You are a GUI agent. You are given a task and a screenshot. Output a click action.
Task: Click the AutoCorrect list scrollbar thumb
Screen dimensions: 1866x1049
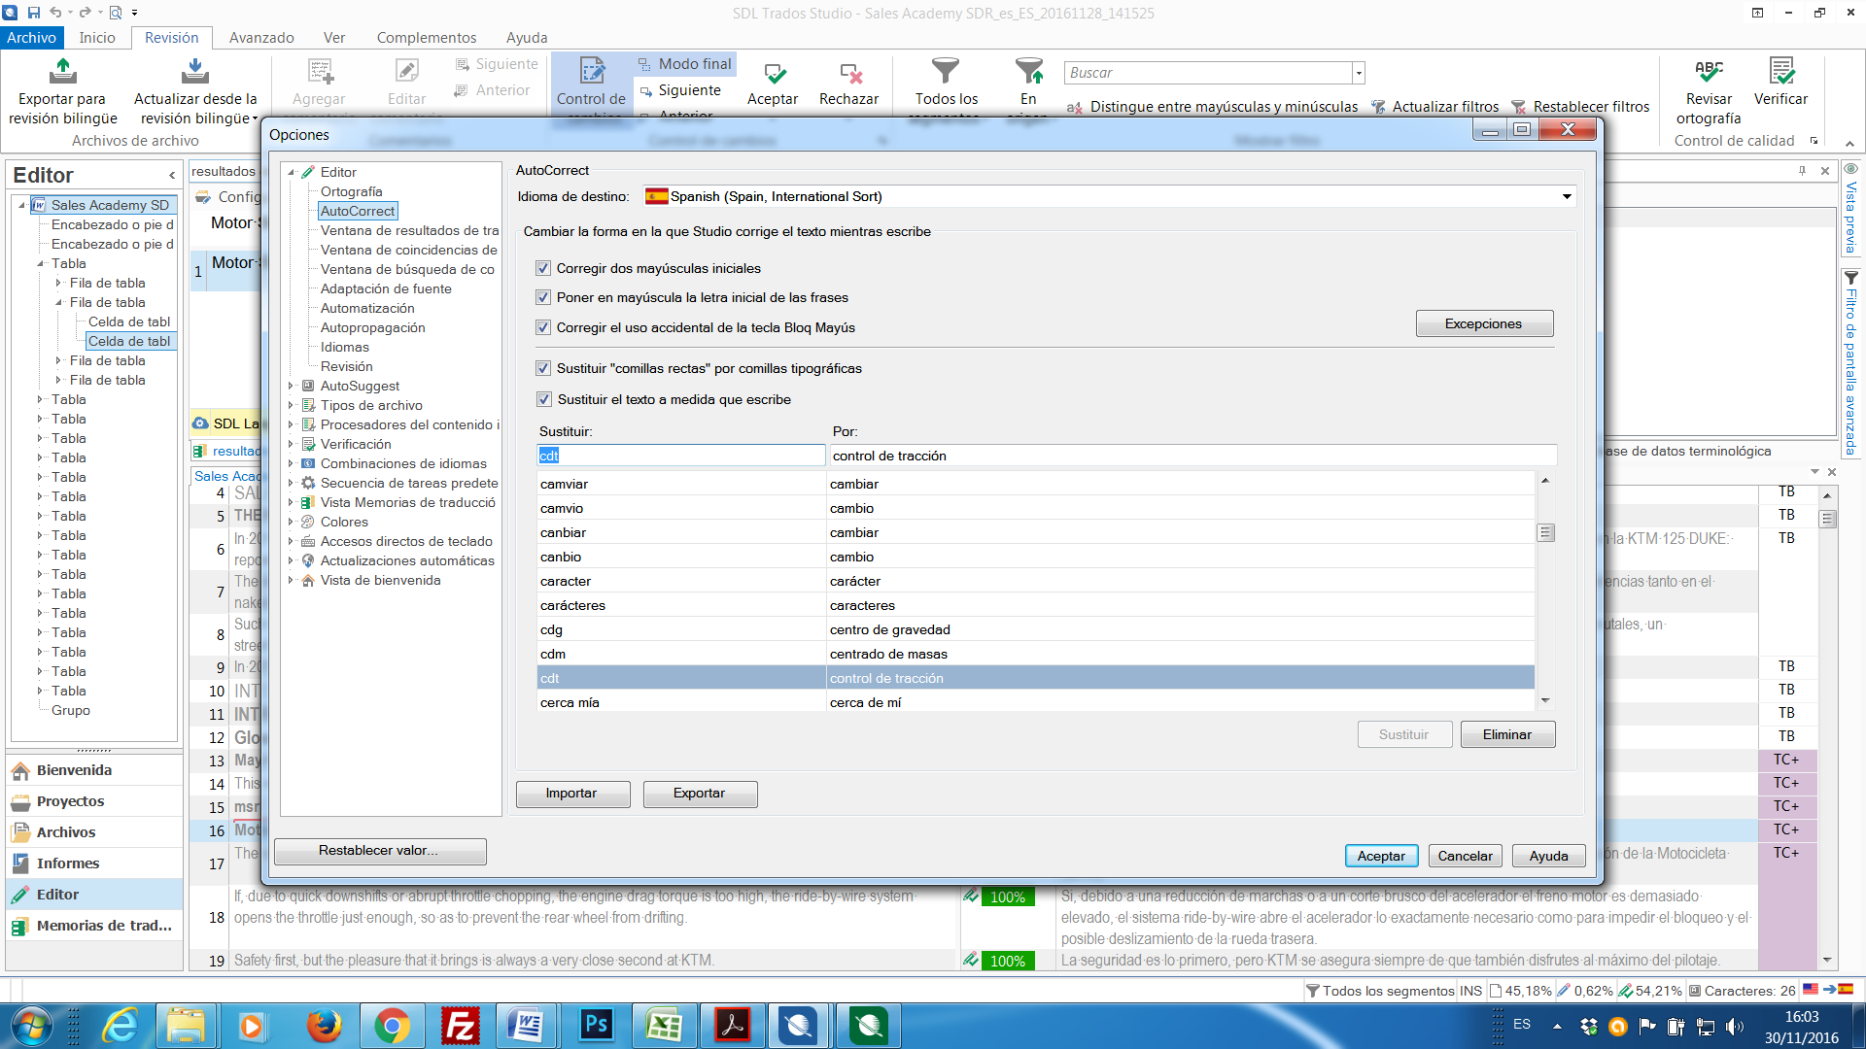coord(1545,533)
